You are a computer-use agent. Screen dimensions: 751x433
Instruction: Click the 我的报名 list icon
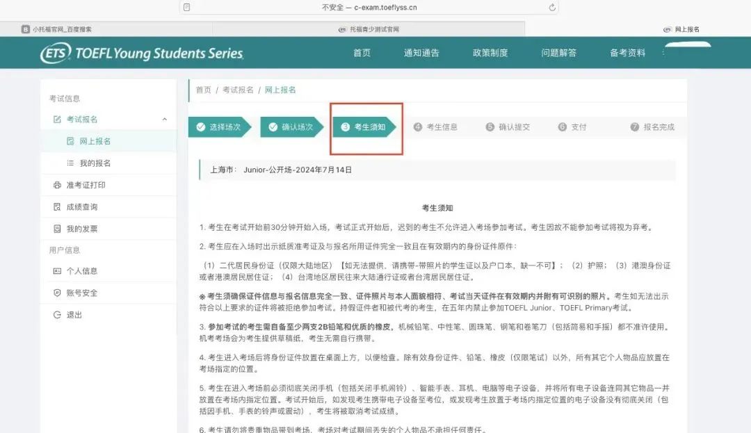[x=70, y=163]
